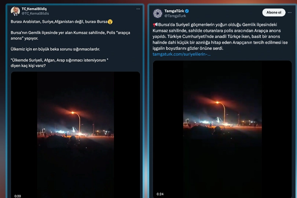The image size is (297, 198).
Task: Click the surprised face emoji after "burası Bursa"
Action: click(110, 22)
